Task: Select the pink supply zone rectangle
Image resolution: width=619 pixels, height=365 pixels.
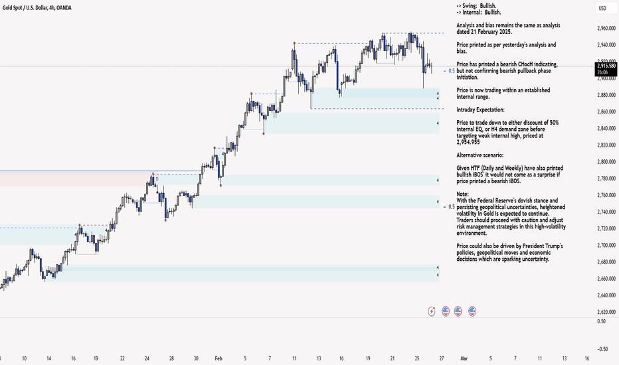Action: pyautogui.click(x=77, y=180)
